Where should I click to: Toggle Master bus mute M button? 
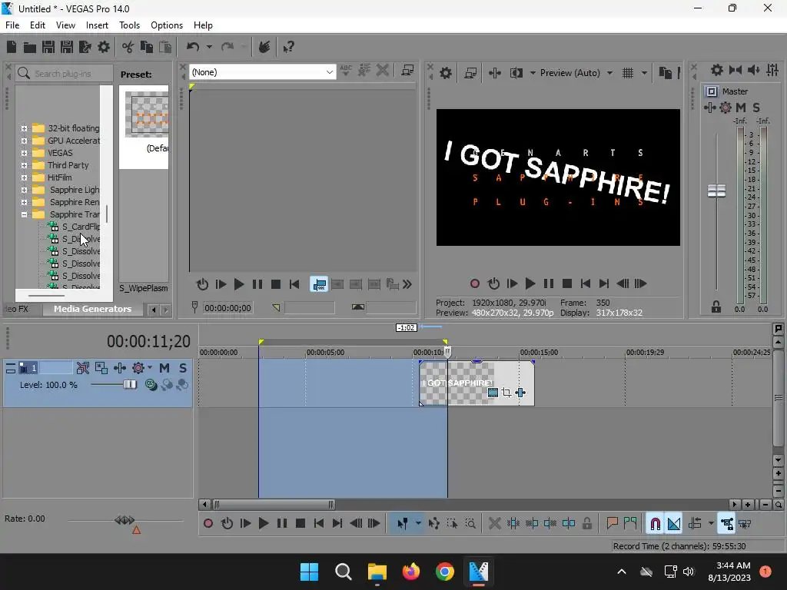pyautogui.click(x=741, y=108)
